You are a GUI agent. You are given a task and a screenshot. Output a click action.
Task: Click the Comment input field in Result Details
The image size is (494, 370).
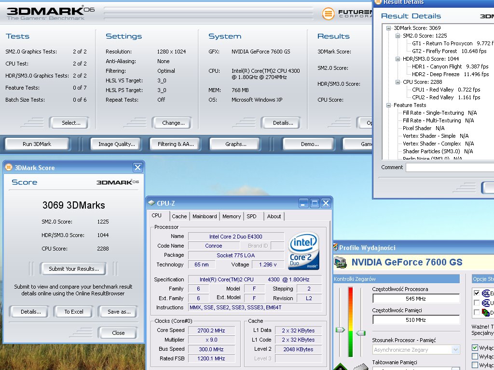(x=450, y=167)
